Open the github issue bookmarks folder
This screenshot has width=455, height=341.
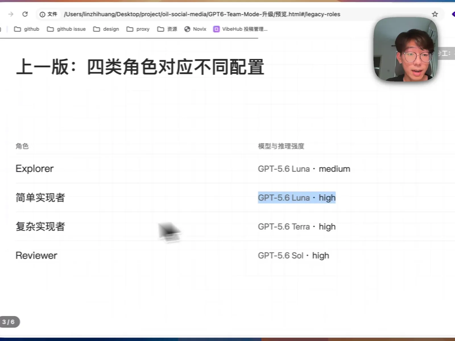point(66,29)
